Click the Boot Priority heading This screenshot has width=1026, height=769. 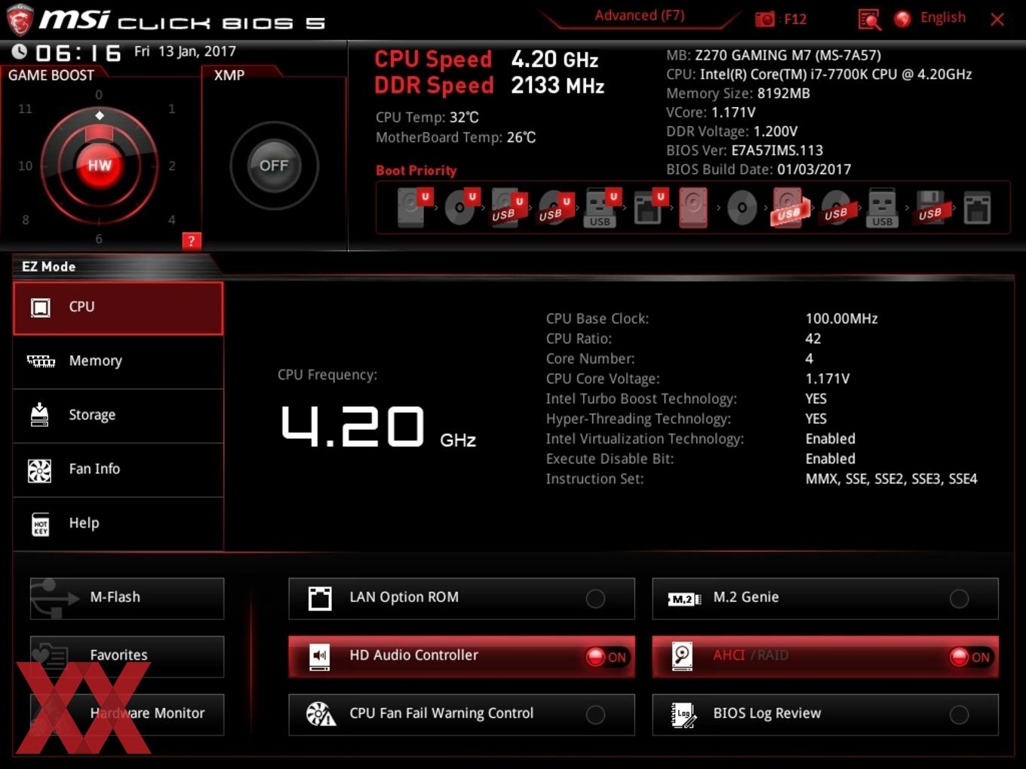416,170
